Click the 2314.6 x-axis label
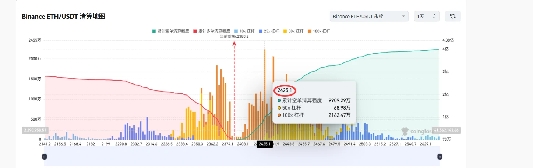The image size is (533, 168). [x=151, y=144]
